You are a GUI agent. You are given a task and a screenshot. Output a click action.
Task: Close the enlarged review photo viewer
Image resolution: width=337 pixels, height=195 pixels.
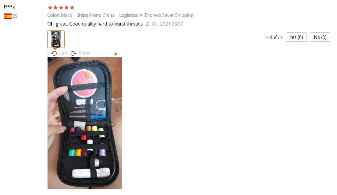tap(116, 54)
